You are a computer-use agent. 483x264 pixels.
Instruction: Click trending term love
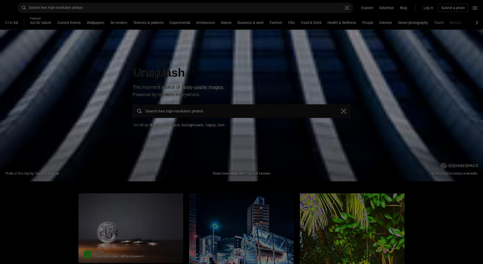(x=221, y=125)
